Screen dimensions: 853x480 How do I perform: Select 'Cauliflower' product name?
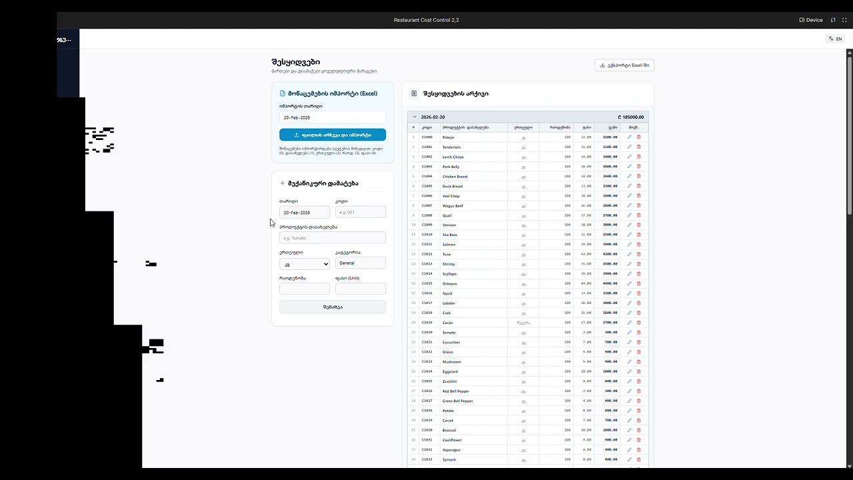coord(452,440)
